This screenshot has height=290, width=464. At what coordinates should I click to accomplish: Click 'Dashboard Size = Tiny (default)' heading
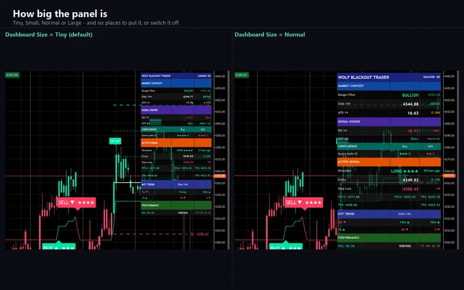point(49,35)
